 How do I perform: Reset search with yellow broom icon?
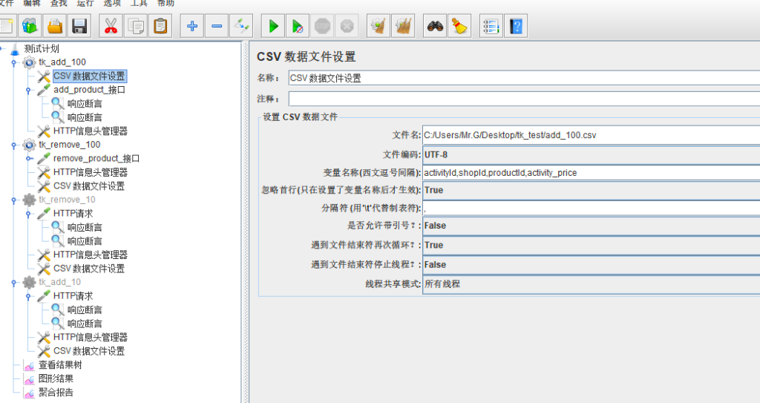click(459, 26)
